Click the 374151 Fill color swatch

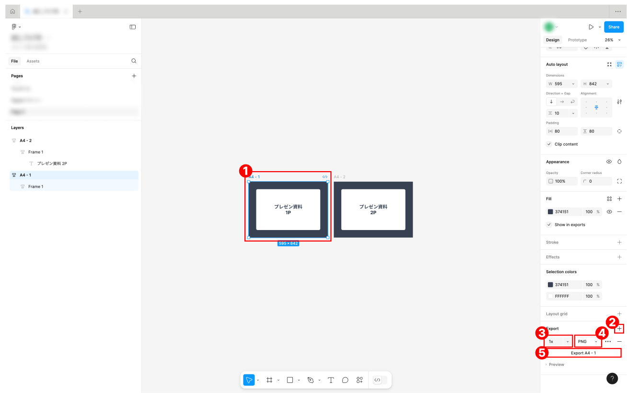click(550, 212)
